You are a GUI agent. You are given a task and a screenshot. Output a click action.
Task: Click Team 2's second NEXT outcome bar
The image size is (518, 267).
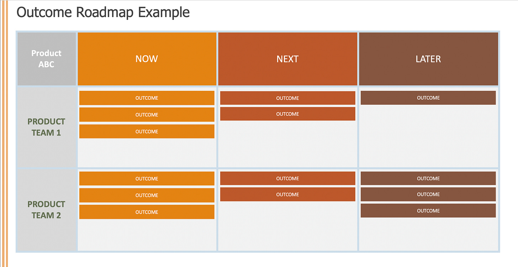coord(287,194)
